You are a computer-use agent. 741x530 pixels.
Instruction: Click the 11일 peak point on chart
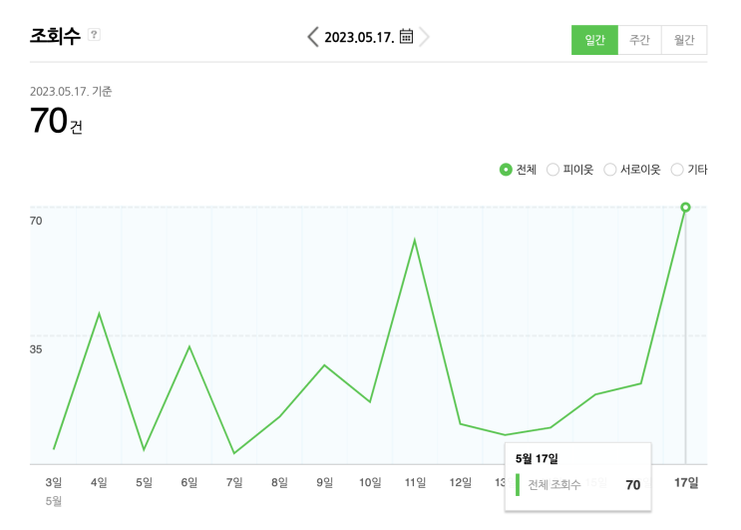415,241
